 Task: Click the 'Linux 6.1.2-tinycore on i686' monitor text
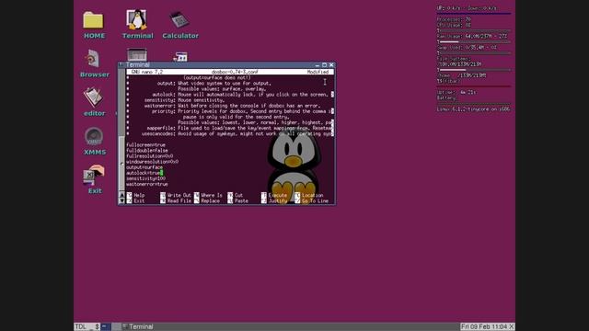click(473, 109)
